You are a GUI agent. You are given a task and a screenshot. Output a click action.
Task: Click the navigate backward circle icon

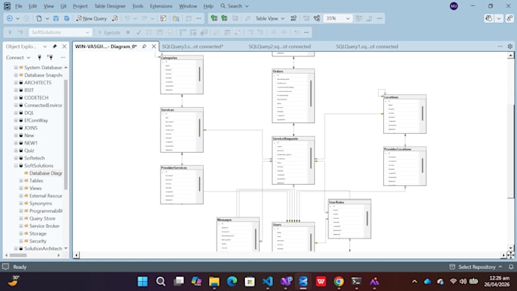10,18
